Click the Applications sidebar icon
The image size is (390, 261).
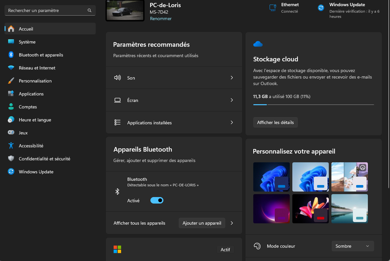[x=11, y=93]
